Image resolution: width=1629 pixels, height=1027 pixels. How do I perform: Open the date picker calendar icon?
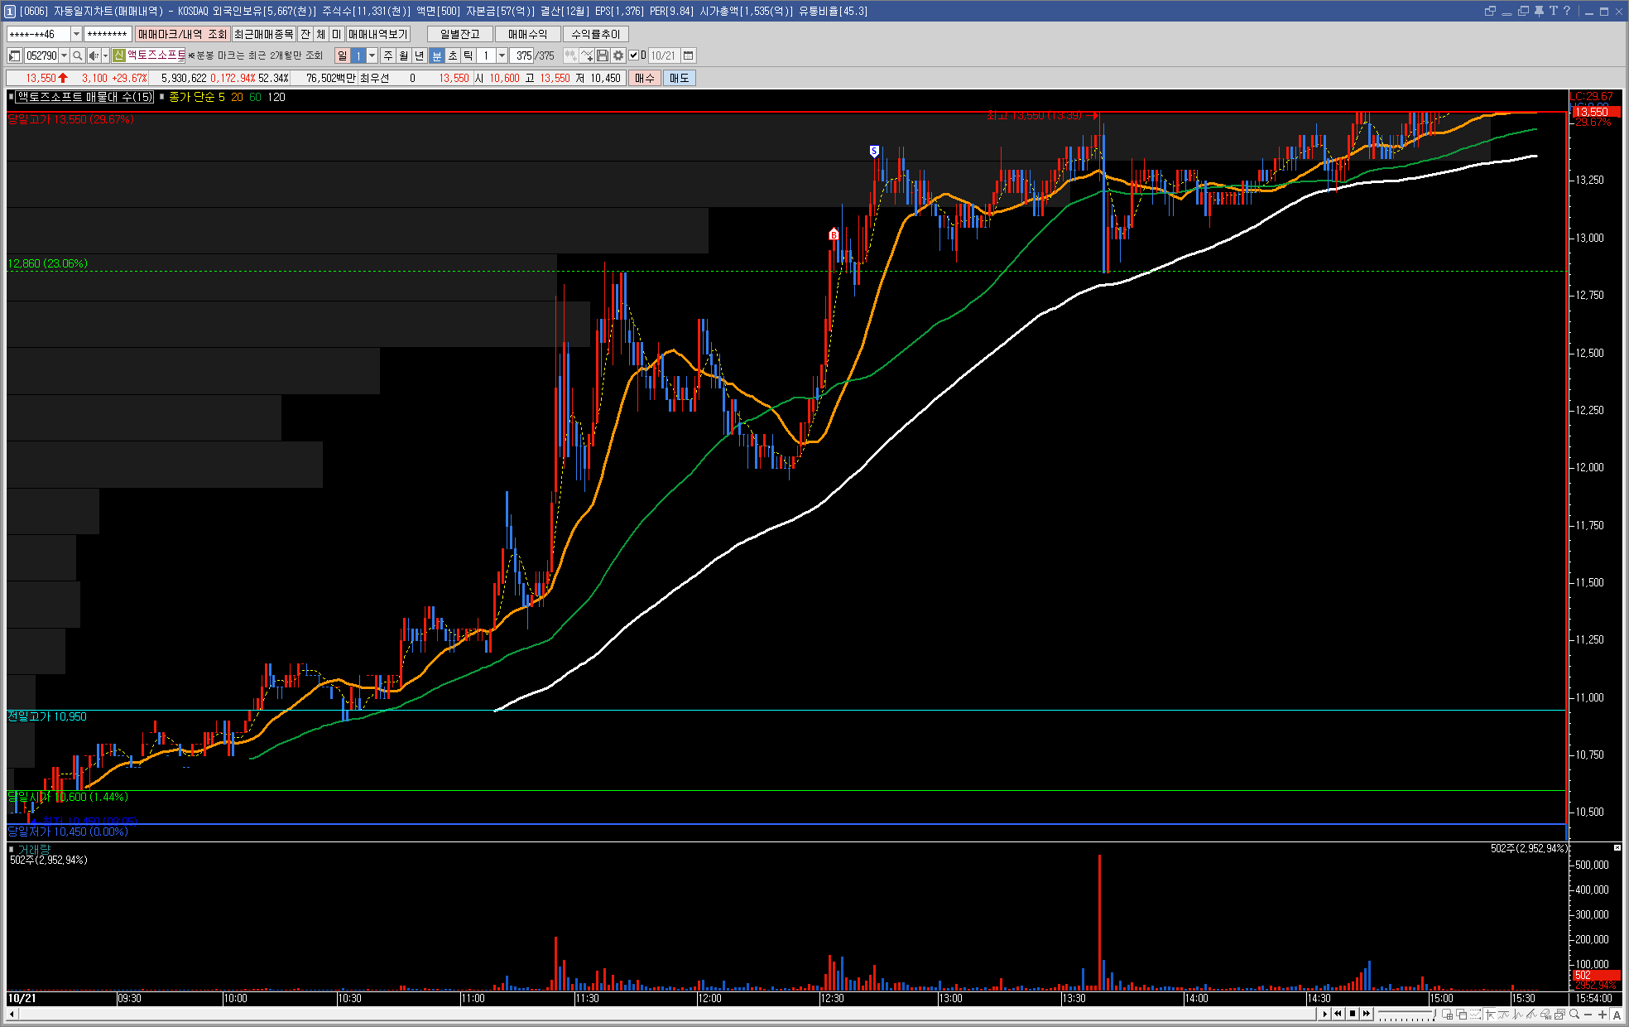(x=688, y=55)
